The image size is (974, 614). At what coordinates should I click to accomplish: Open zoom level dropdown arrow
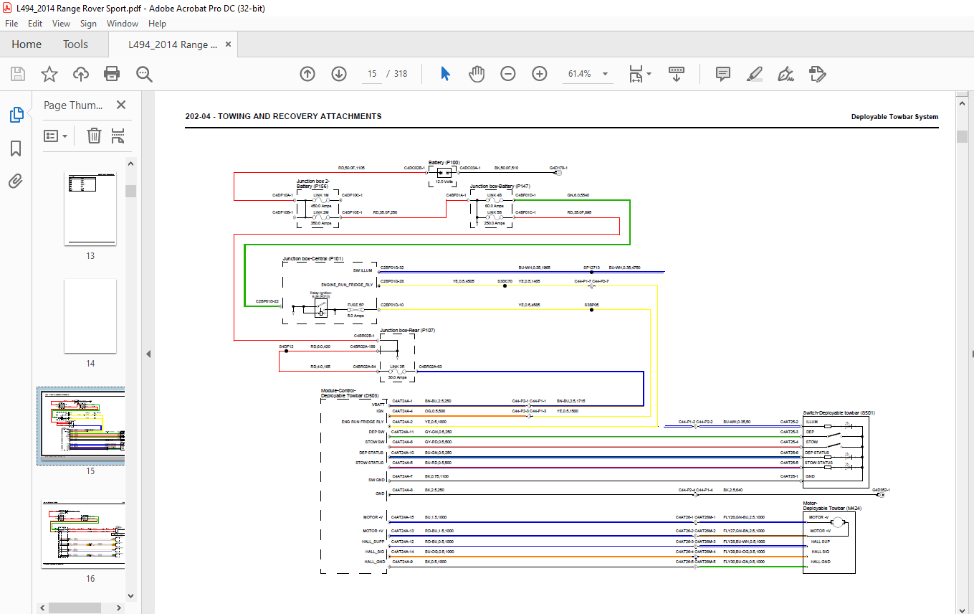[x=606, y=74]
